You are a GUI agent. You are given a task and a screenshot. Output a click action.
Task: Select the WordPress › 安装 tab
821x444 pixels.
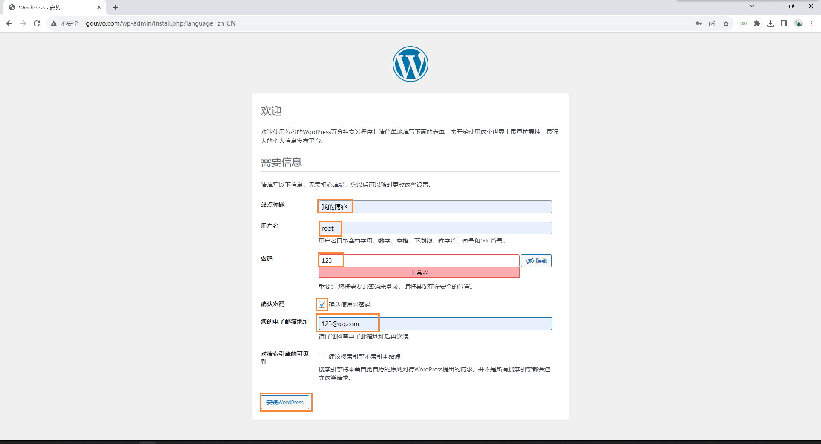pos(55,7)
